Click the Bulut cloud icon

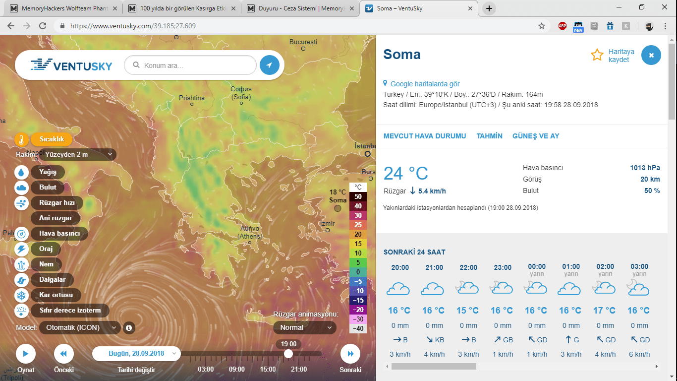click(x=22, y=188)
